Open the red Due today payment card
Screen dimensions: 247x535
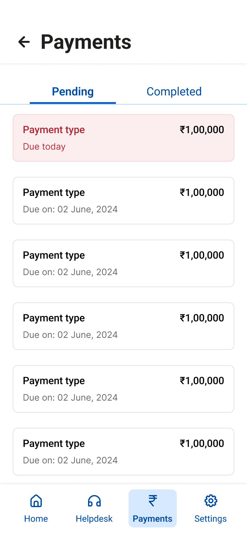[123, 138]
